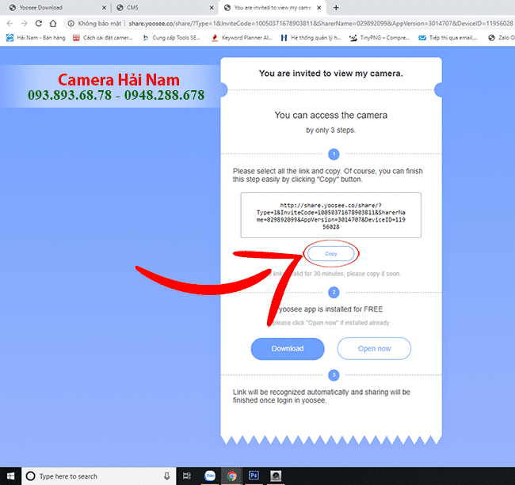This screenshot has height=485, width=515.
Task: Click the taskbar microphone icon
Action: [x=167, y=476]
